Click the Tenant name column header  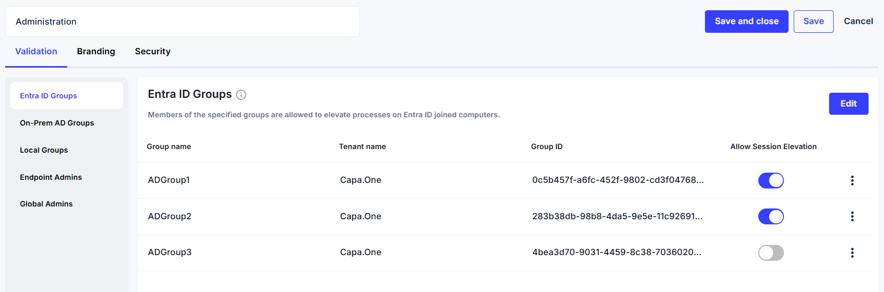point(362,147)
